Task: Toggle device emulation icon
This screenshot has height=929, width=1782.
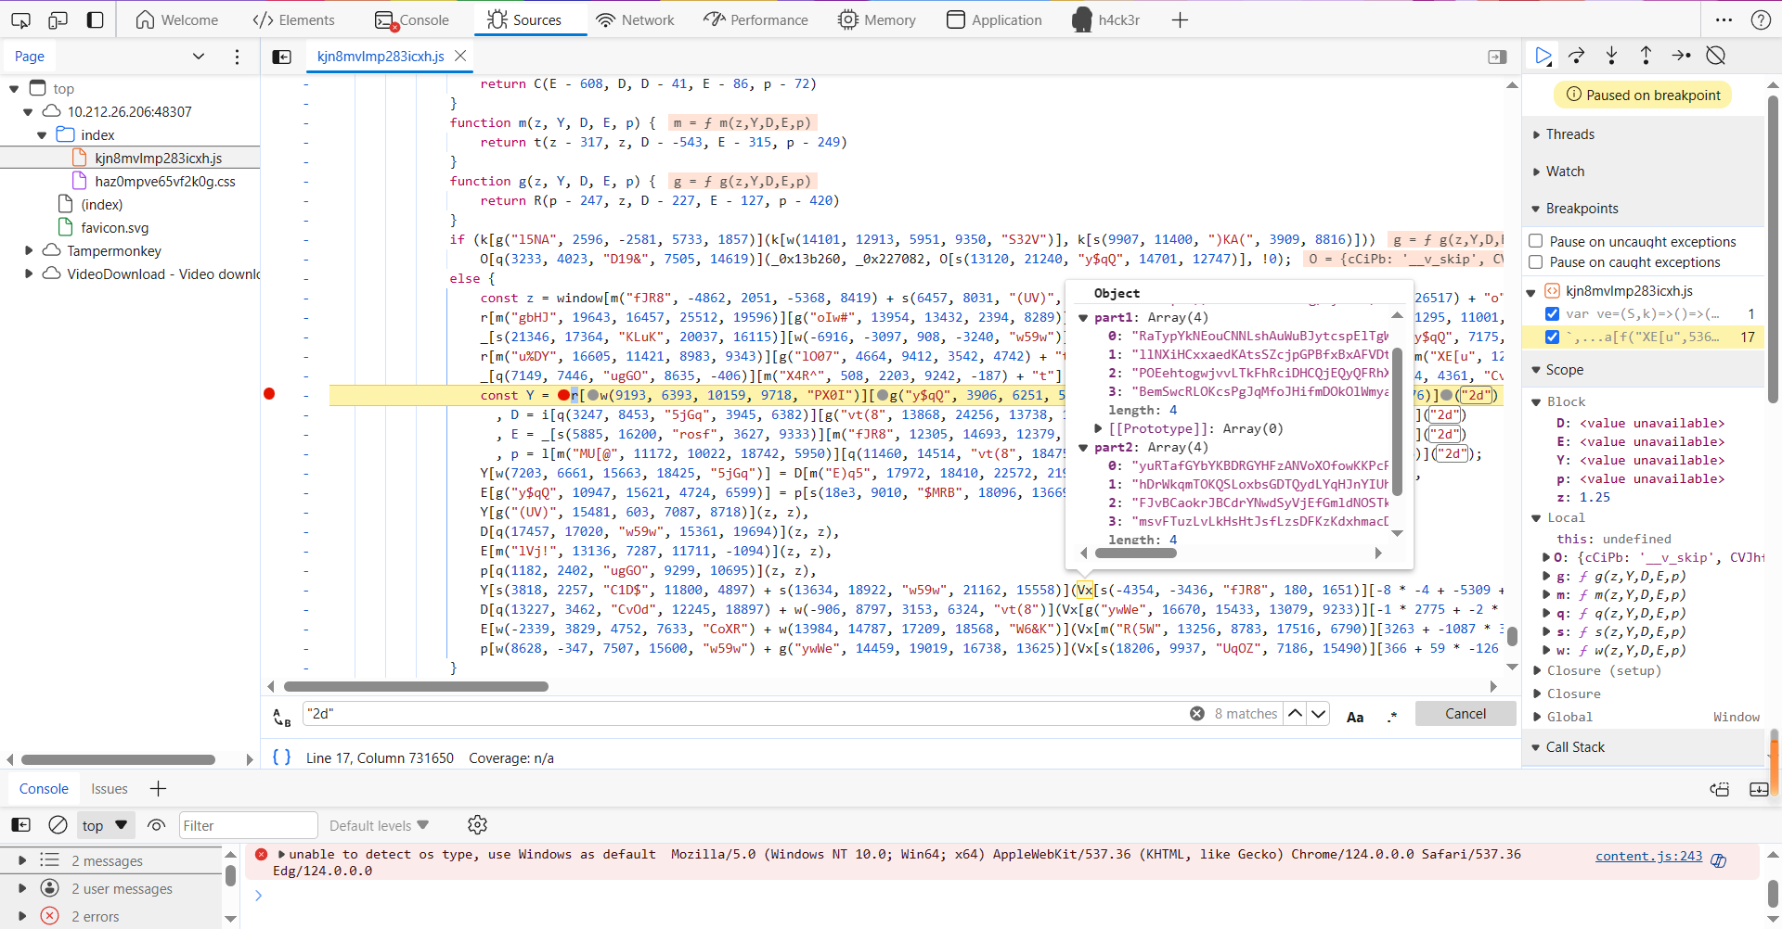Action: pyautogui.click(x=58, y=19)
